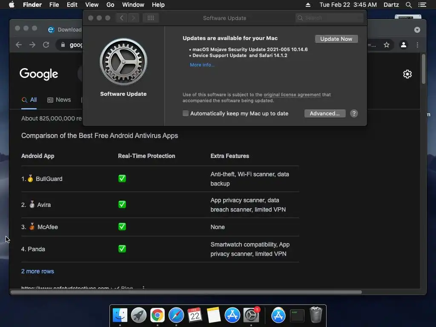This screenshot has width=436, height=327.
Task: Click the date and time in menu bar
Action: (348, 5)
